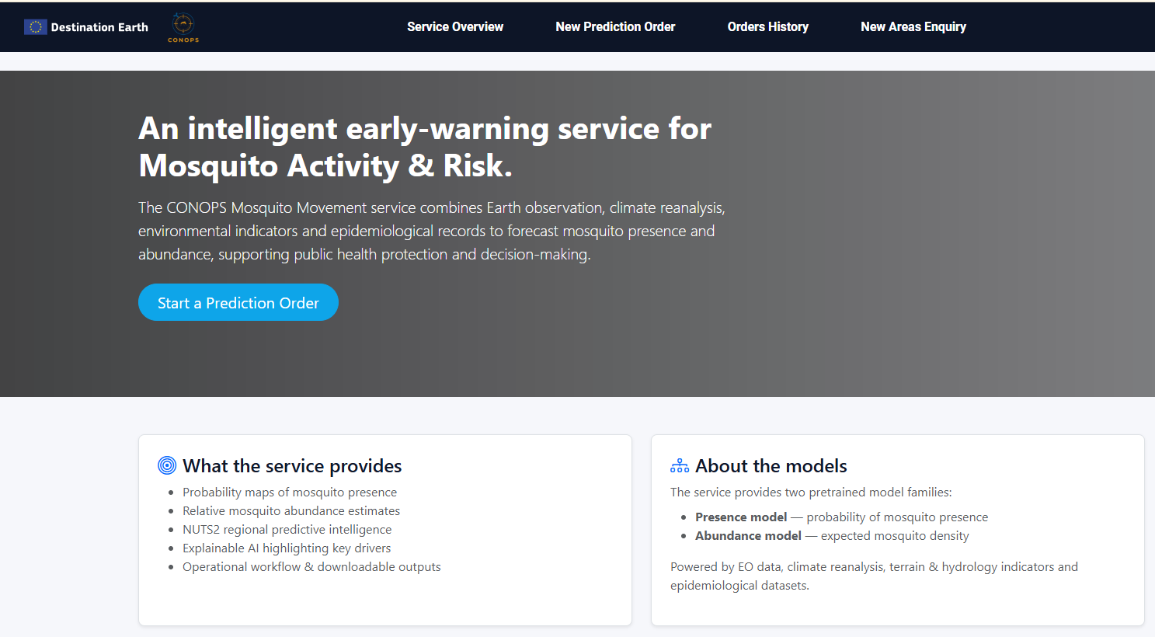Click the target icon beside service provides
The width and height of the screenshot is (1155, 637).
[167, 465]
